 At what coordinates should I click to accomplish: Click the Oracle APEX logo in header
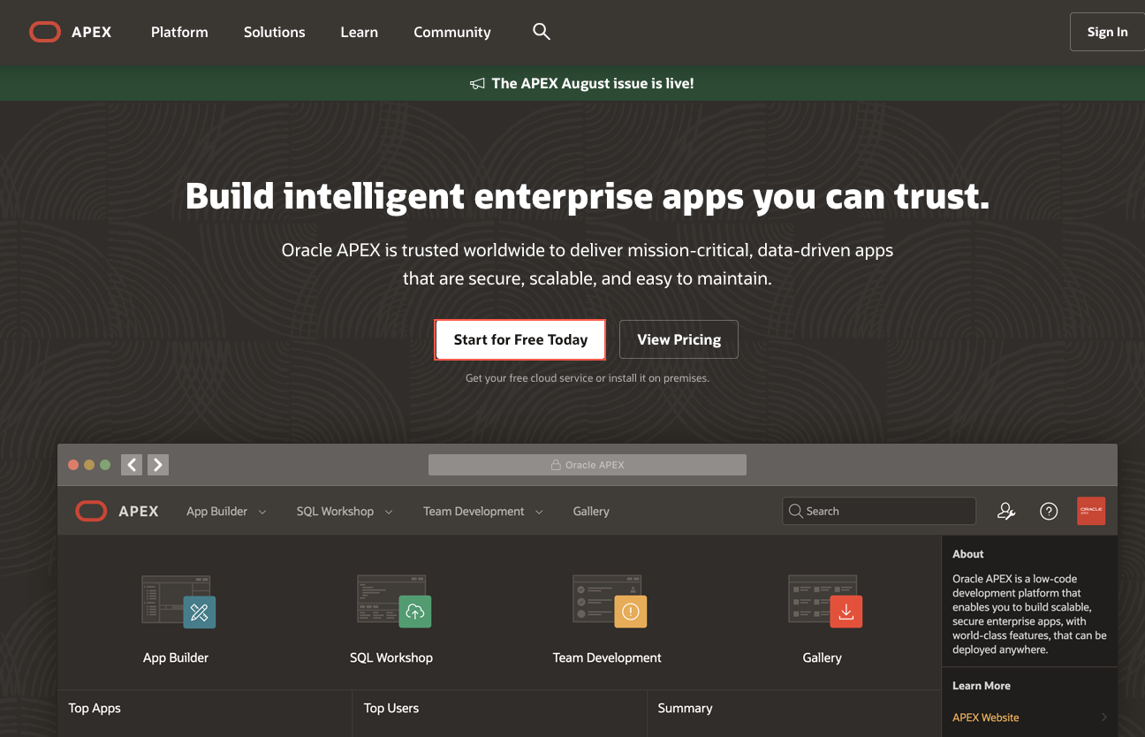(71, 33)
